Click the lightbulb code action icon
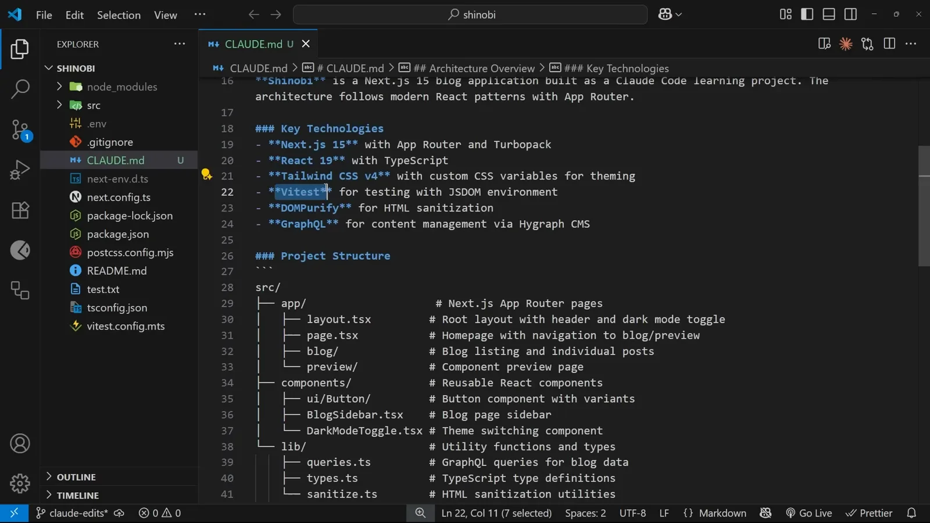Viewport: 930px width, 523px height. 206,174
